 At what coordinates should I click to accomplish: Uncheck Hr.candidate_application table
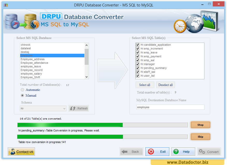(137, 45)
